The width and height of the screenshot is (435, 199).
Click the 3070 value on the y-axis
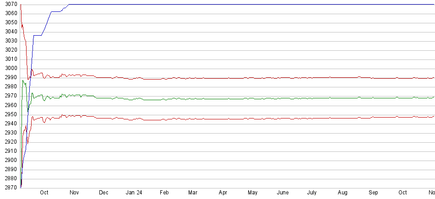9,5
